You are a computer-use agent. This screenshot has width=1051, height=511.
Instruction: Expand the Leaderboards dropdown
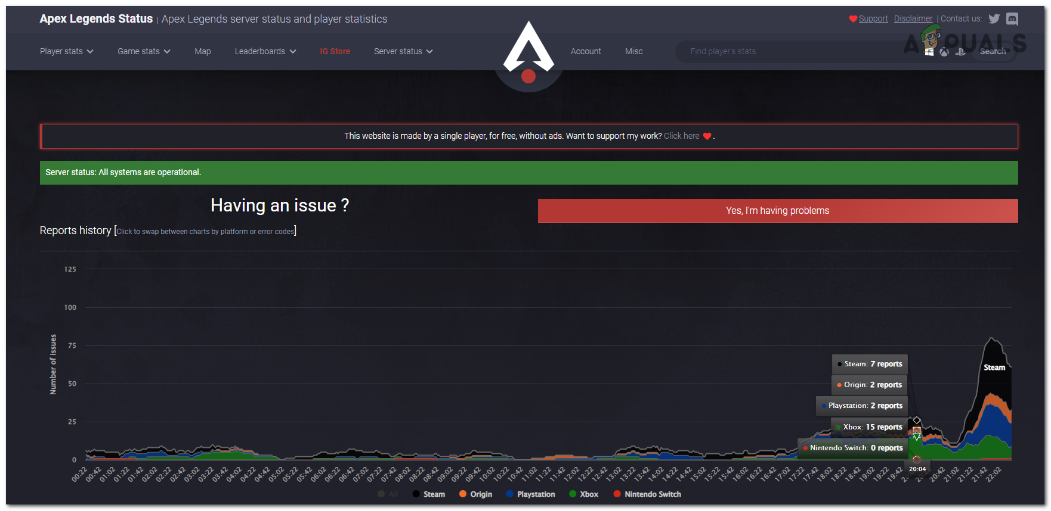coord(265,51)
